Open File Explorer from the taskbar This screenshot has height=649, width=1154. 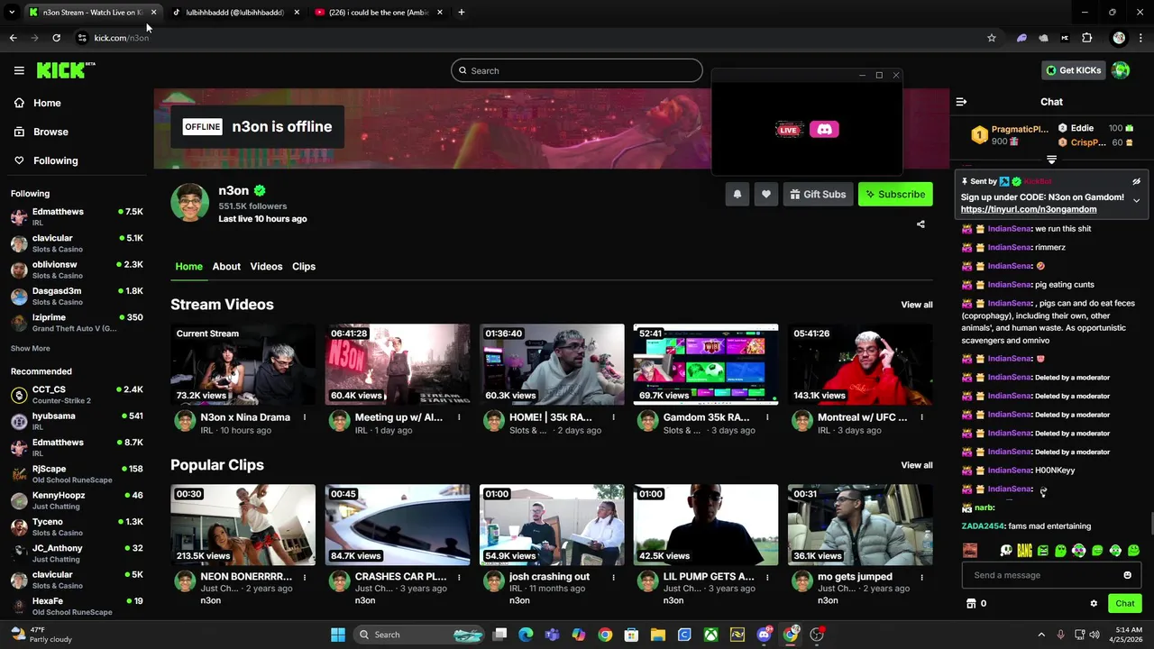point(658,635)
